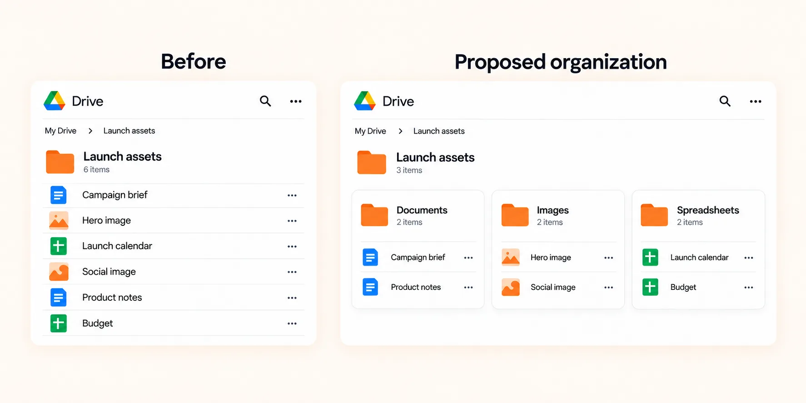Open more options for Product notes in the Documents card

click(468, 288)
